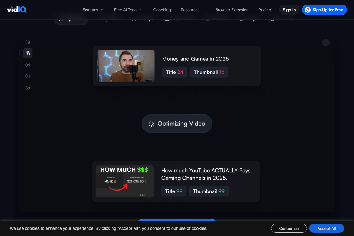
Task: Open the Free AI Tools dropdown
Action: point(128,10)
